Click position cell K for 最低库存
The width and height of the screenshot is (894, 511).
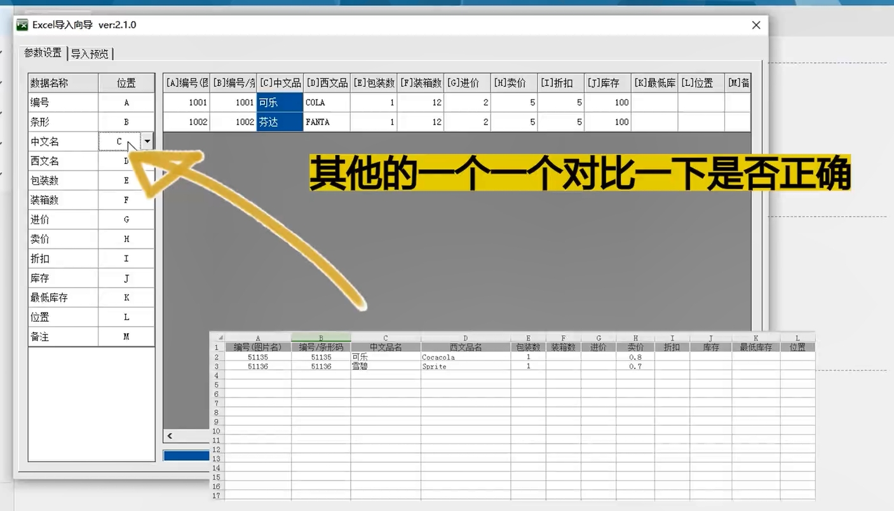coord(126,297)
